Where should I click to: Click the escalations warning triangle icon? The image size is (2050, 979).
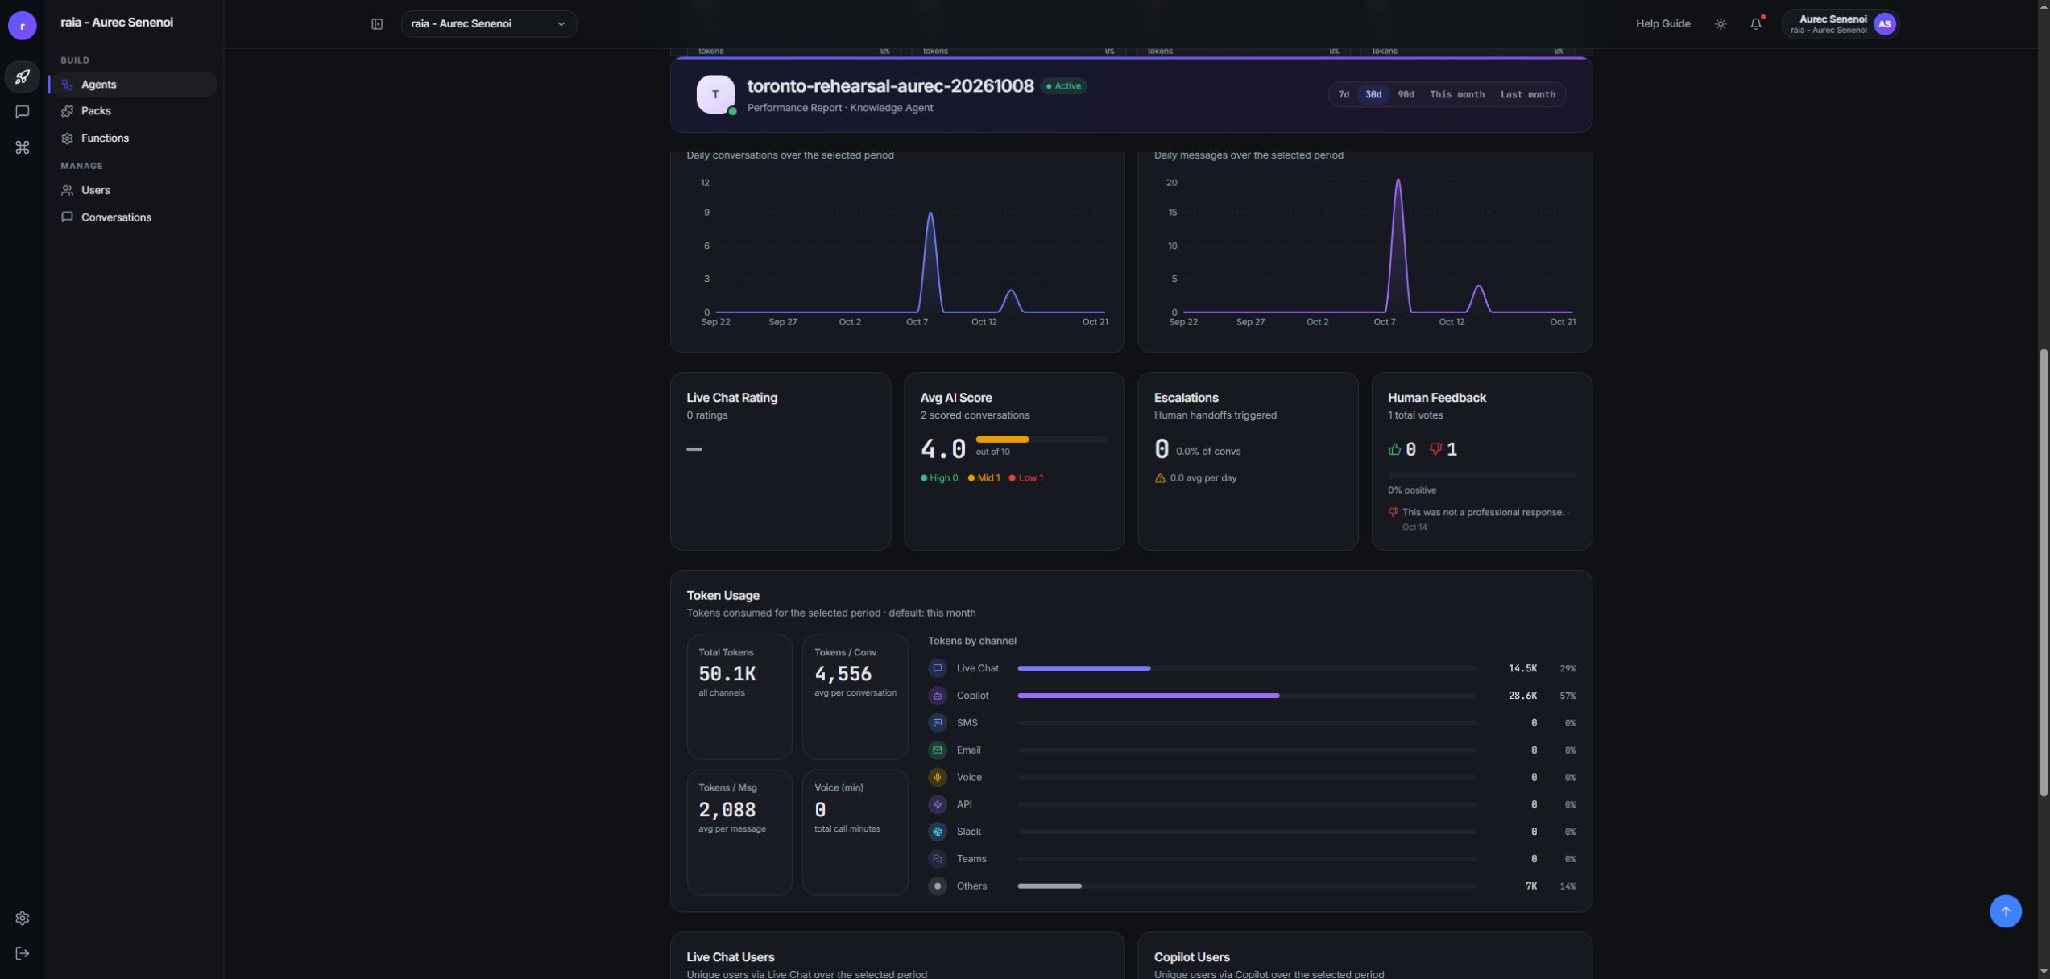click(x=1160, y=478)
